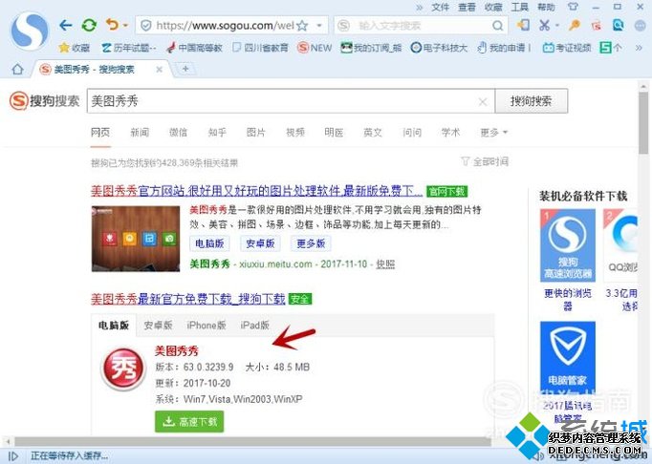
Task: Click the 电脑版 button in first result
Action: pos(209,243)
